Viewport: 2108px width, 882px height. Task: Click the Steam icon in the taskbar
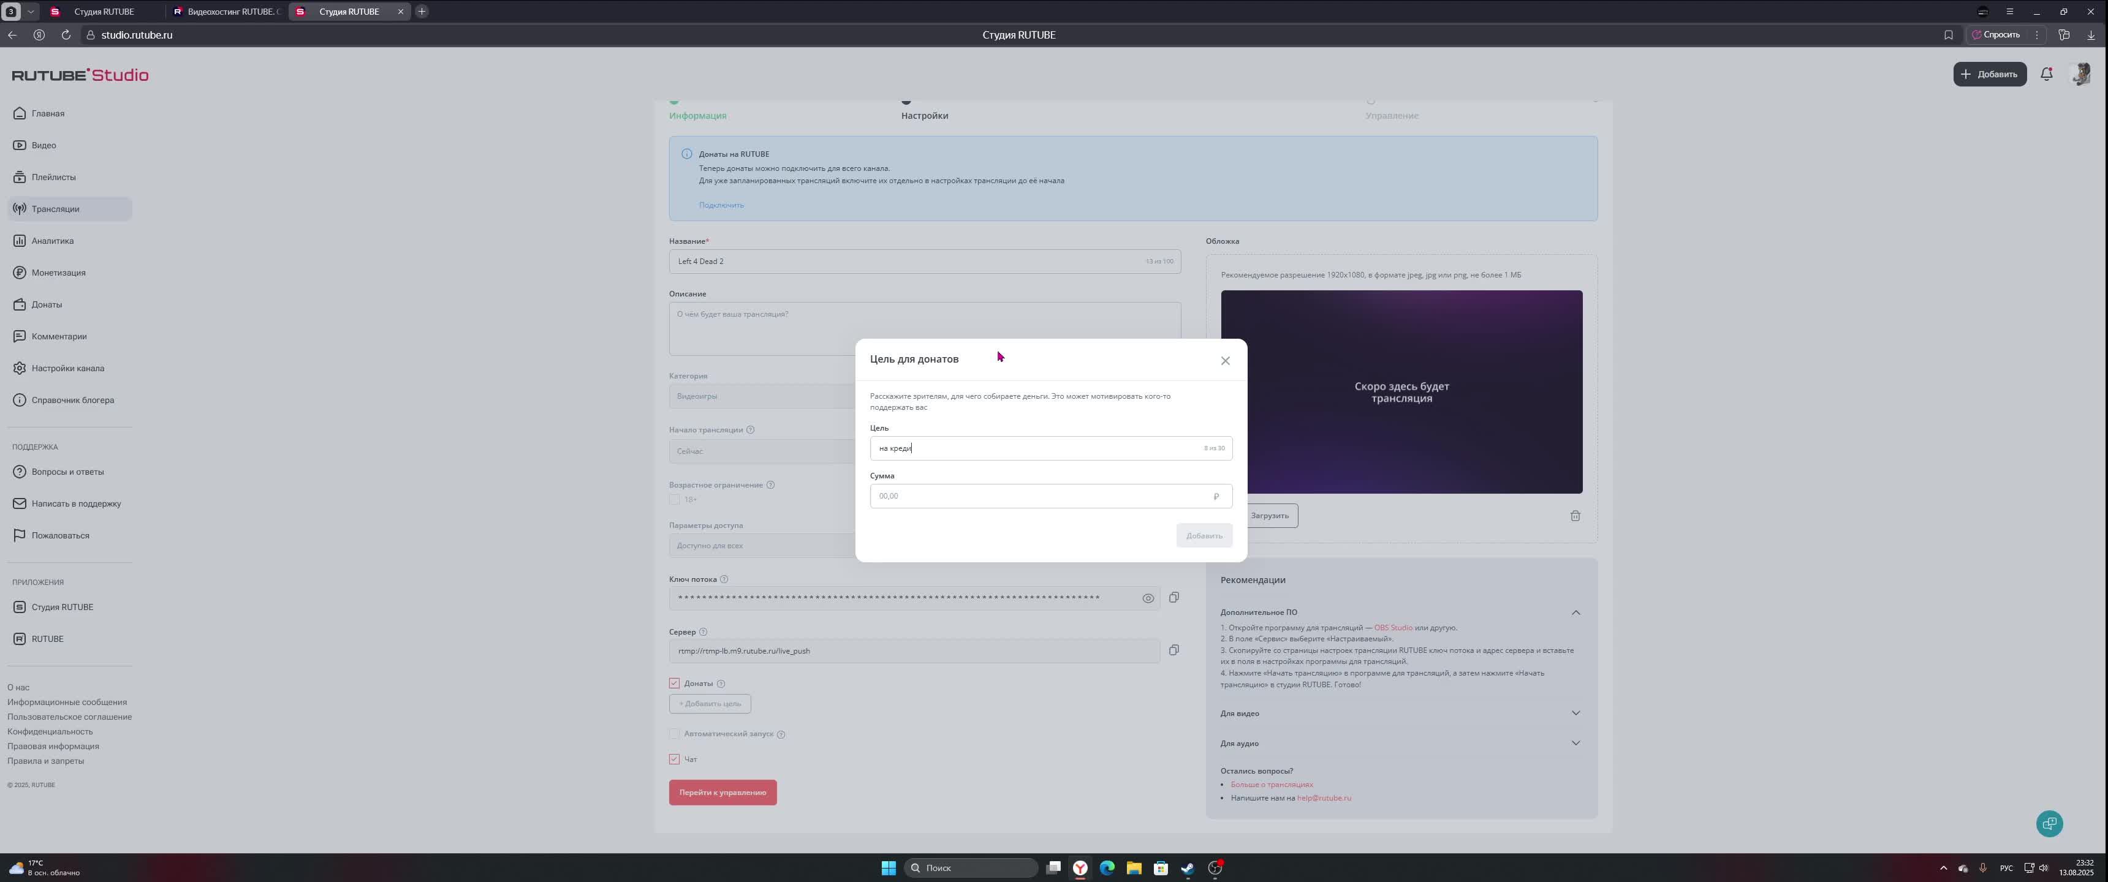pyautogui.click(x=1188, y=868)
